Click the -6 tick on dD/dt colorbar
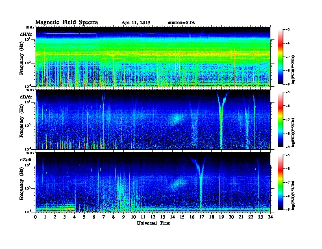The height and width of the screenshot is (249, 322). [x=288, y=106]
